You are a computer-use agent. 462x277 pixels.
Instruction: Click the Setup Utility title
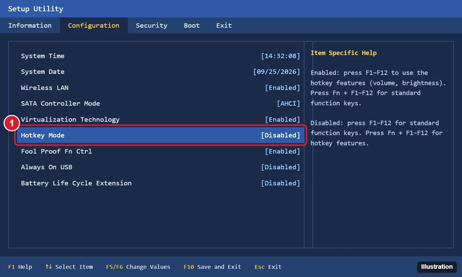(x=36, y=9)
